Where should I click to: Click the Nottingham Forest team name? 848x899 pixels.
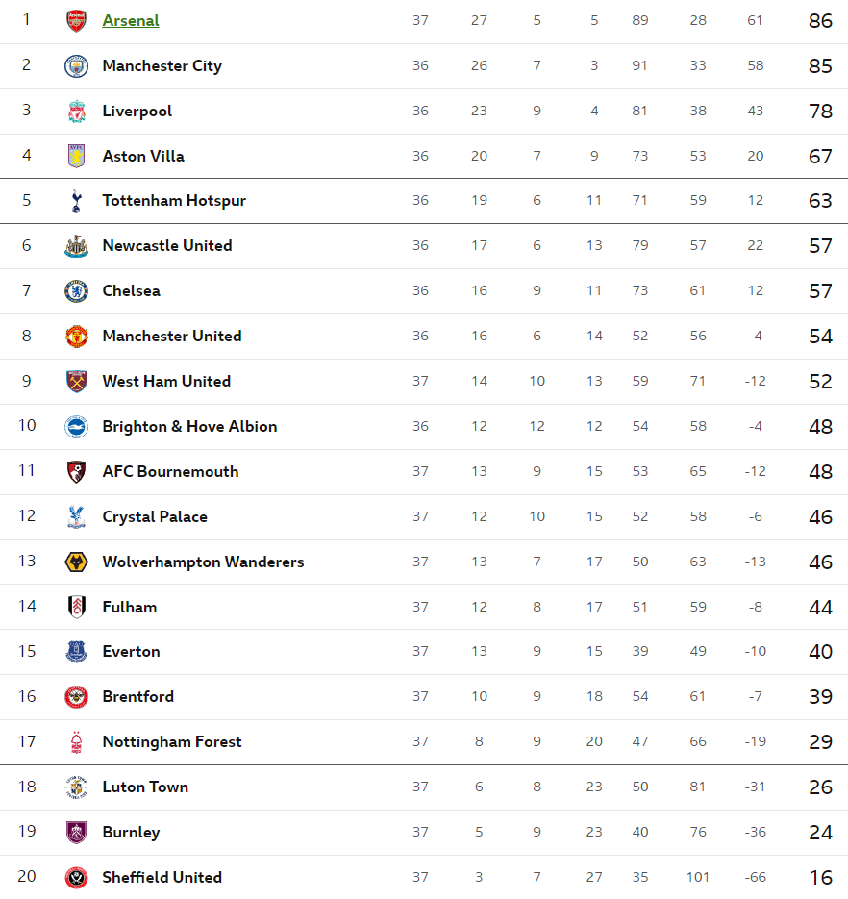click(172, 742)
